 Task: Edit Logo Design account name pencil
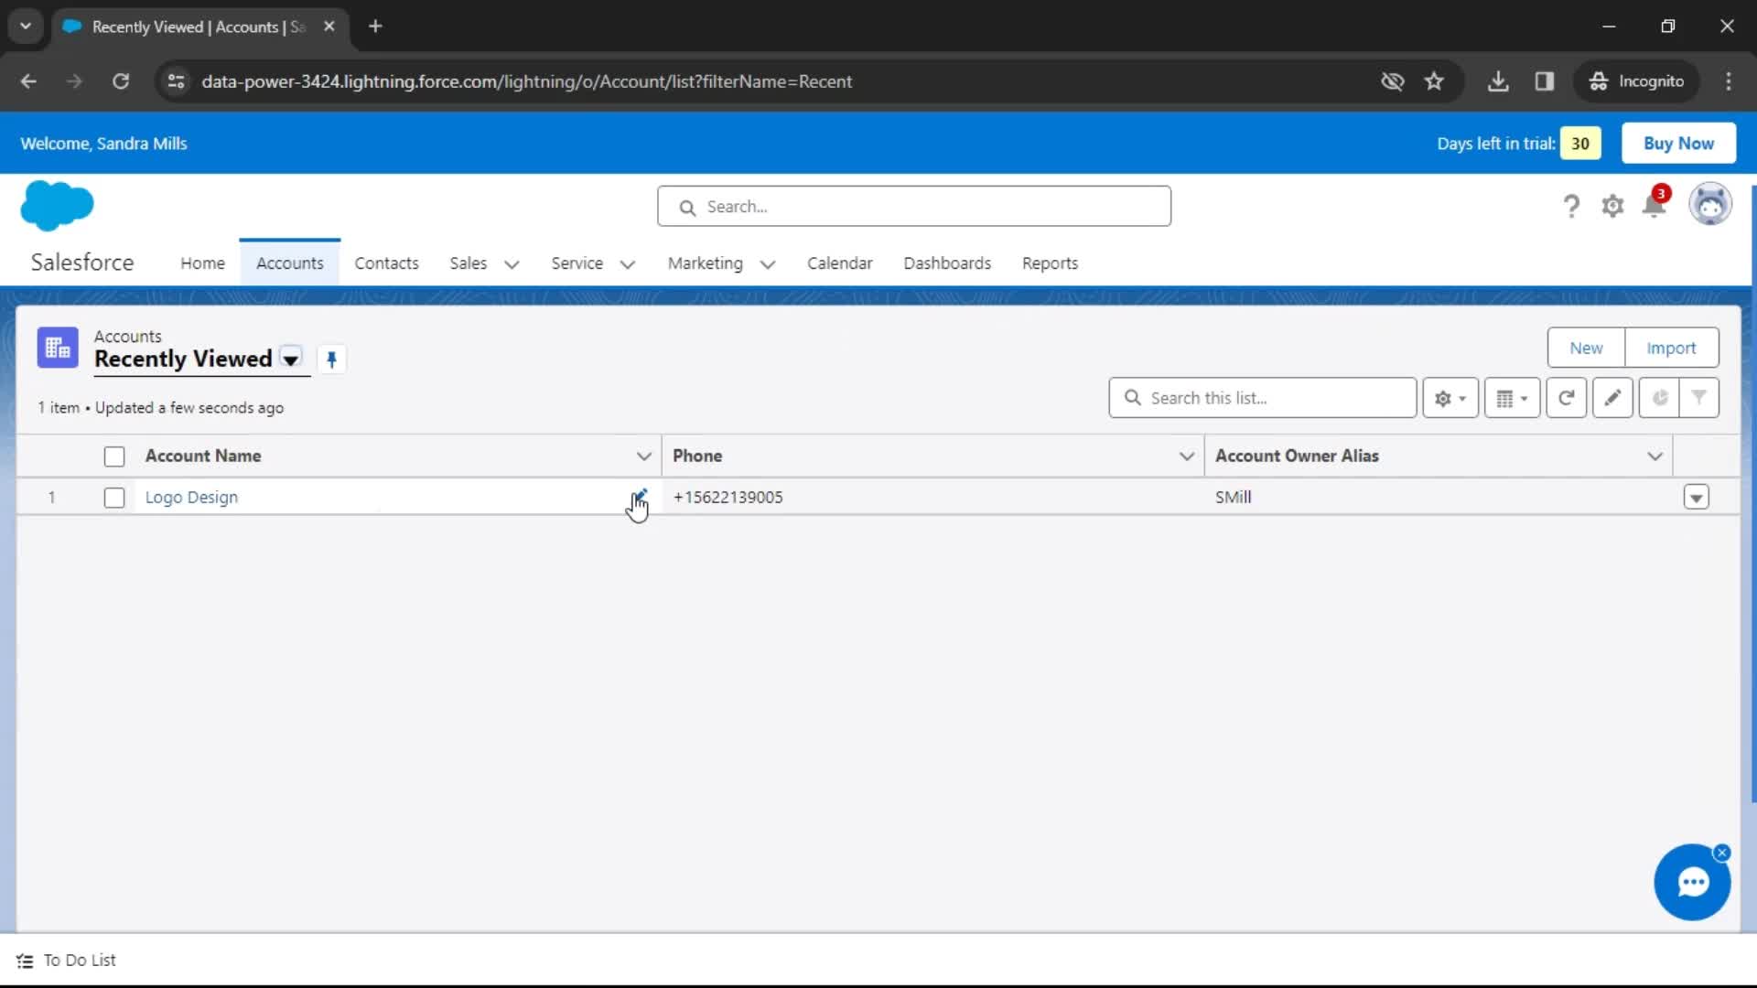(x=640, y=497)
